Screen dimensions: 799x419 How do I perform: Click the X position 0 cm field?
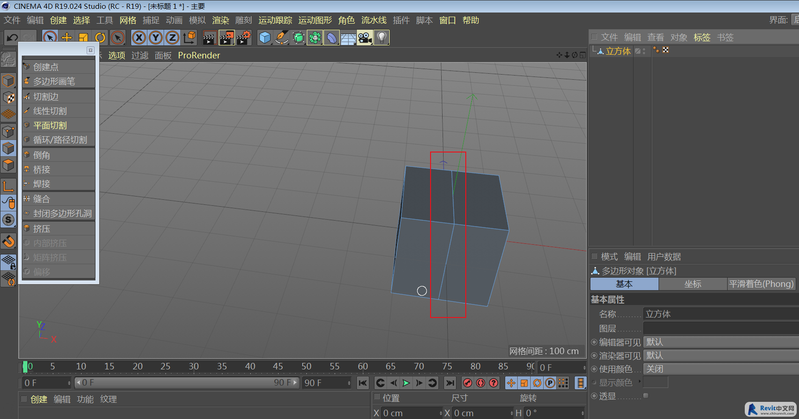pos(412,413)
